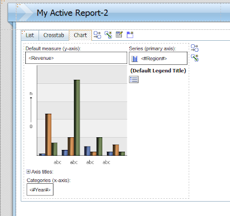This screenshot has height=216, width=230.
Task: Switch to the Crosstab tab
Action: click(x=54, y=35)
